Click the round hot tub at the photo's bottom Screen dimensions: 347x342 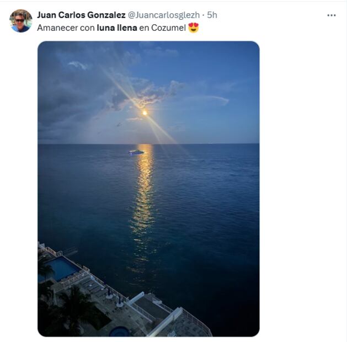(120, 331)
